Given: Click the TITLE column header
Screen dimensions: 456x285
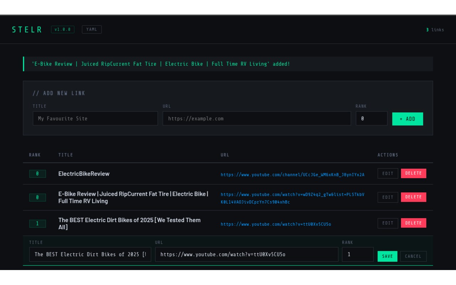Looking at the screenshot, I should [x=66, y=155].
